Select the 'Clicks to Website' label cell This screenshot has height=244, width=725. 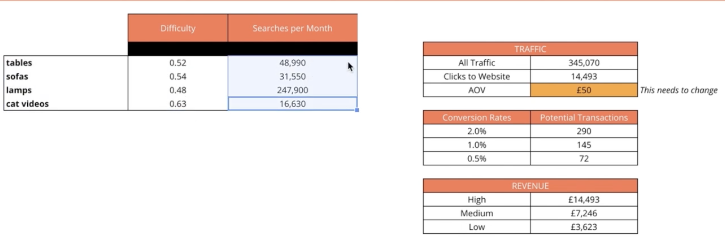tap(477, 76)
